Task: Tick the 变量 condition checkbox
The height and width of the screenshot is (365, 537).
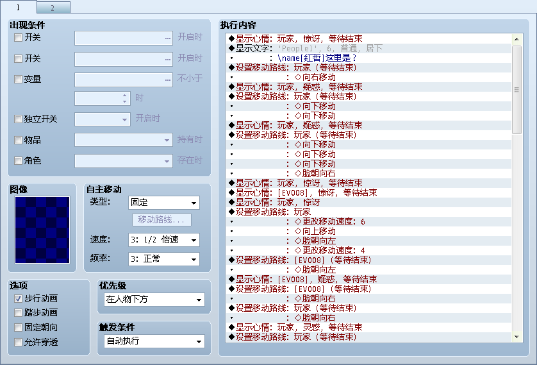Action: [18, 79]
